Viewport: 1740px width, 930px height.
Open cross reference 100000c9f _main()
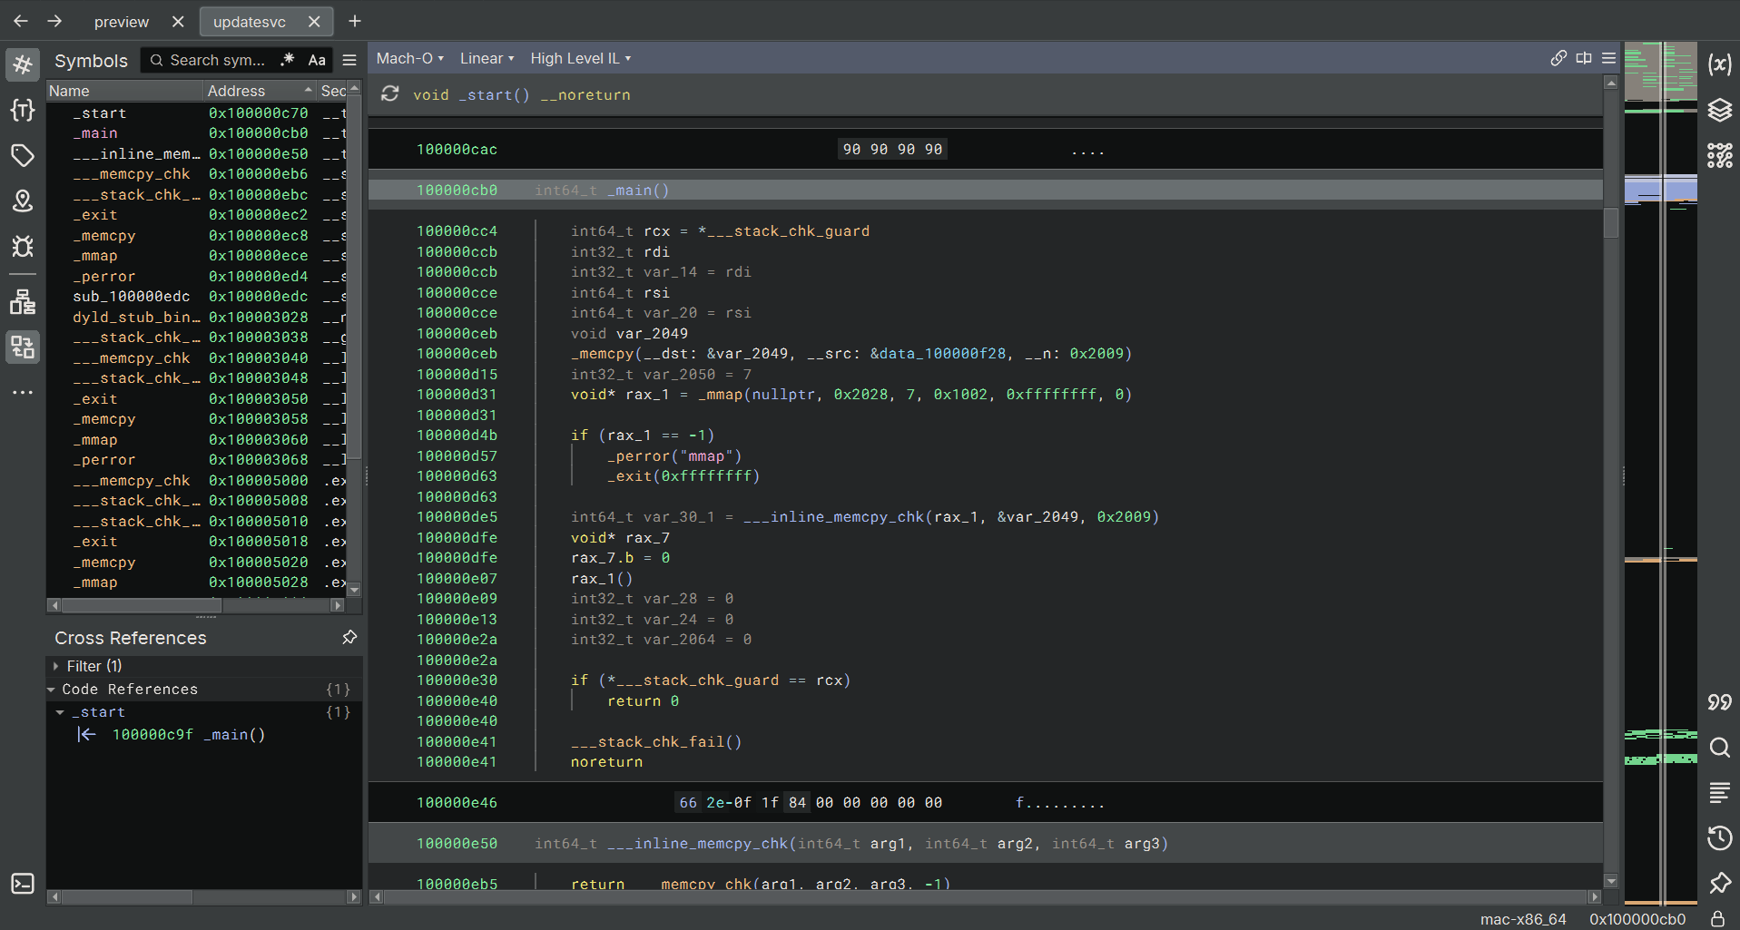pos(189,735)
